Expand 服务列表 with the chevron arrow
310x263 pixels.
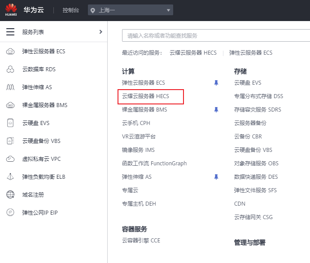tap(101, 32)
